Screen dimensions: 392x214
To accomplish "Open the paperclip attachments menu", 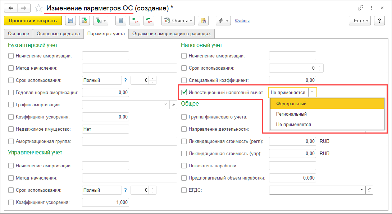I will (x=223, y=21).
